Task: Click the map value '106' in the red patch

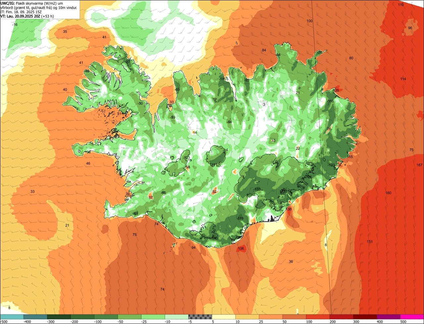Action: [x=241, y=248]
